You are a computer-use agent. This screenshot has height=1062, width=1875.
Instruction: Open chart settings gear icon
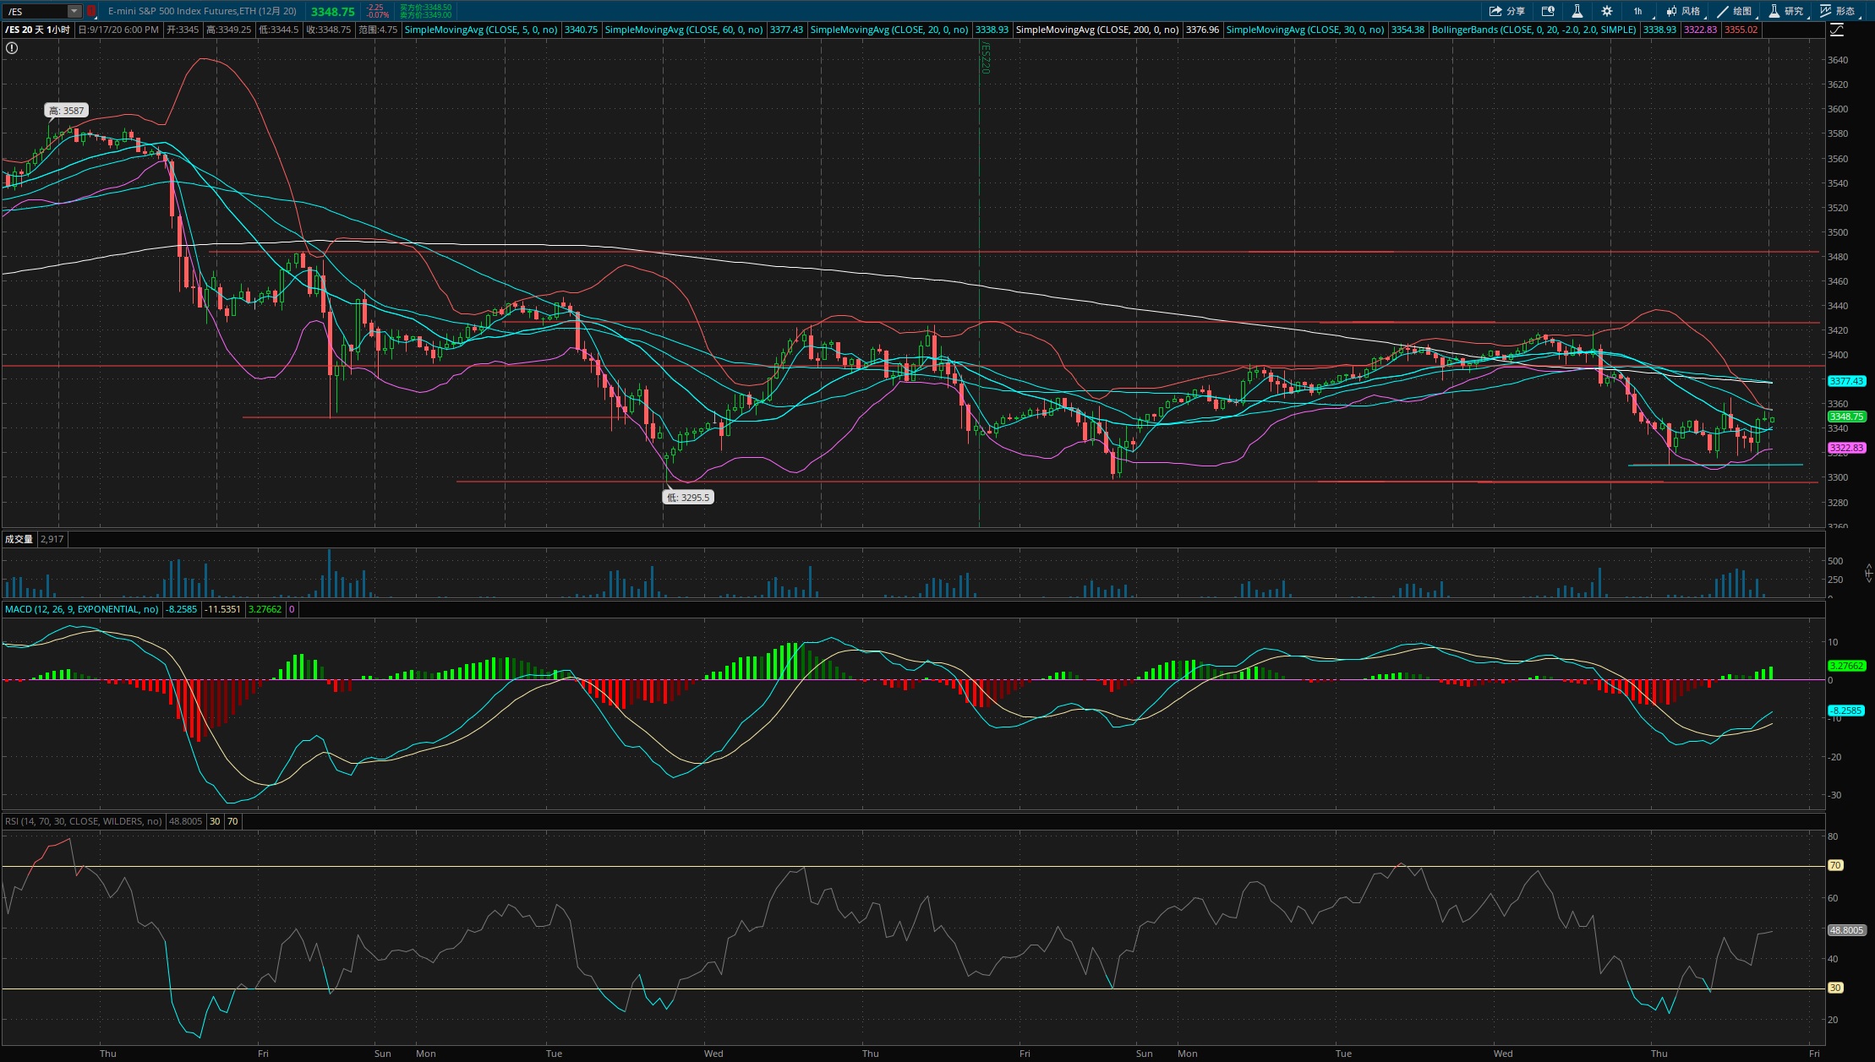1606,11
